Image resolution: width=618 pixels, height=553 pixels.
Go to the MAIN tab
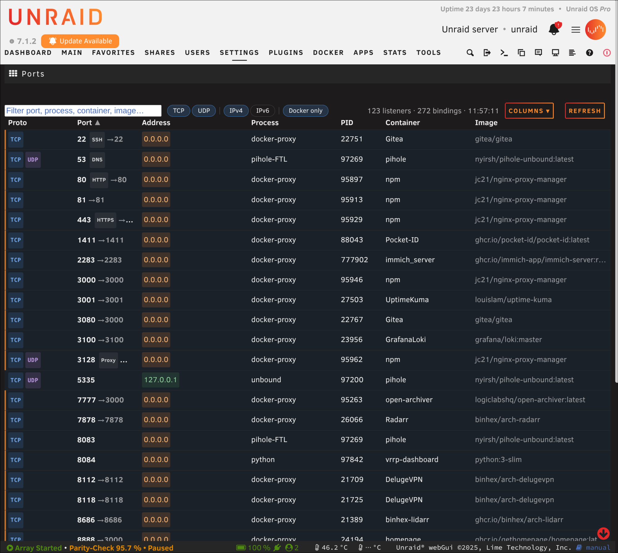72,53
